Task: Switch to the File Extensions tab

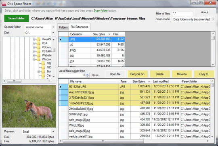Action: tap(80, 27)
